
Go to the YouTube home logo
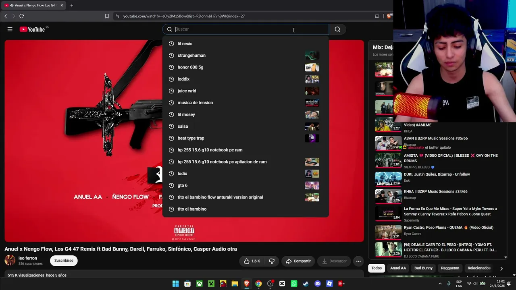pyautogui.click(x=32, y=29)
